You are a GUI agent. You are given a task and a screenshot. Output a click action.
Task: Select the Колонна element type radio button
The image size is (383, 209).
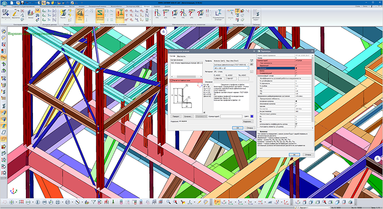(296, 68)
